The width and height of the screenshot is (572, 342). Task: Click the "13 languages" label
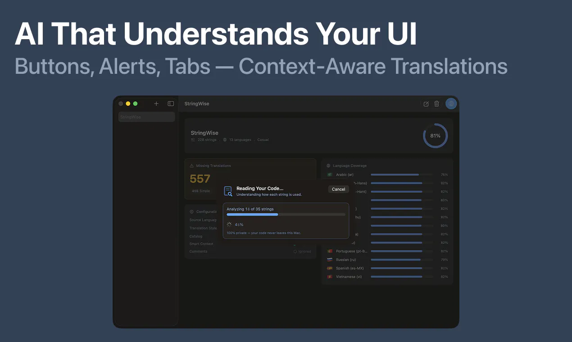[240, 140]
